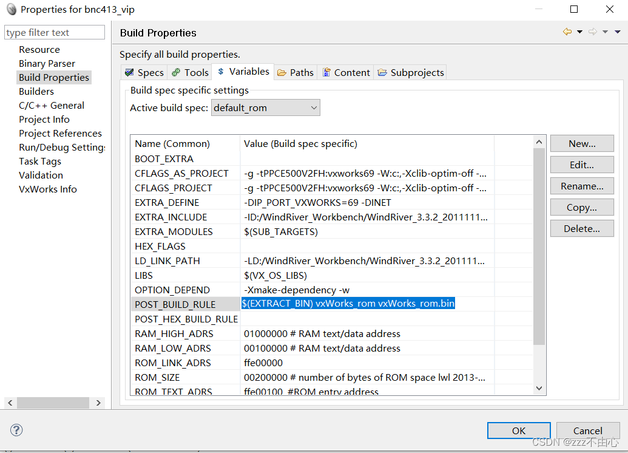The image size is (628, 453).
Task: Click the Copy... button
Action: [582, 207]
